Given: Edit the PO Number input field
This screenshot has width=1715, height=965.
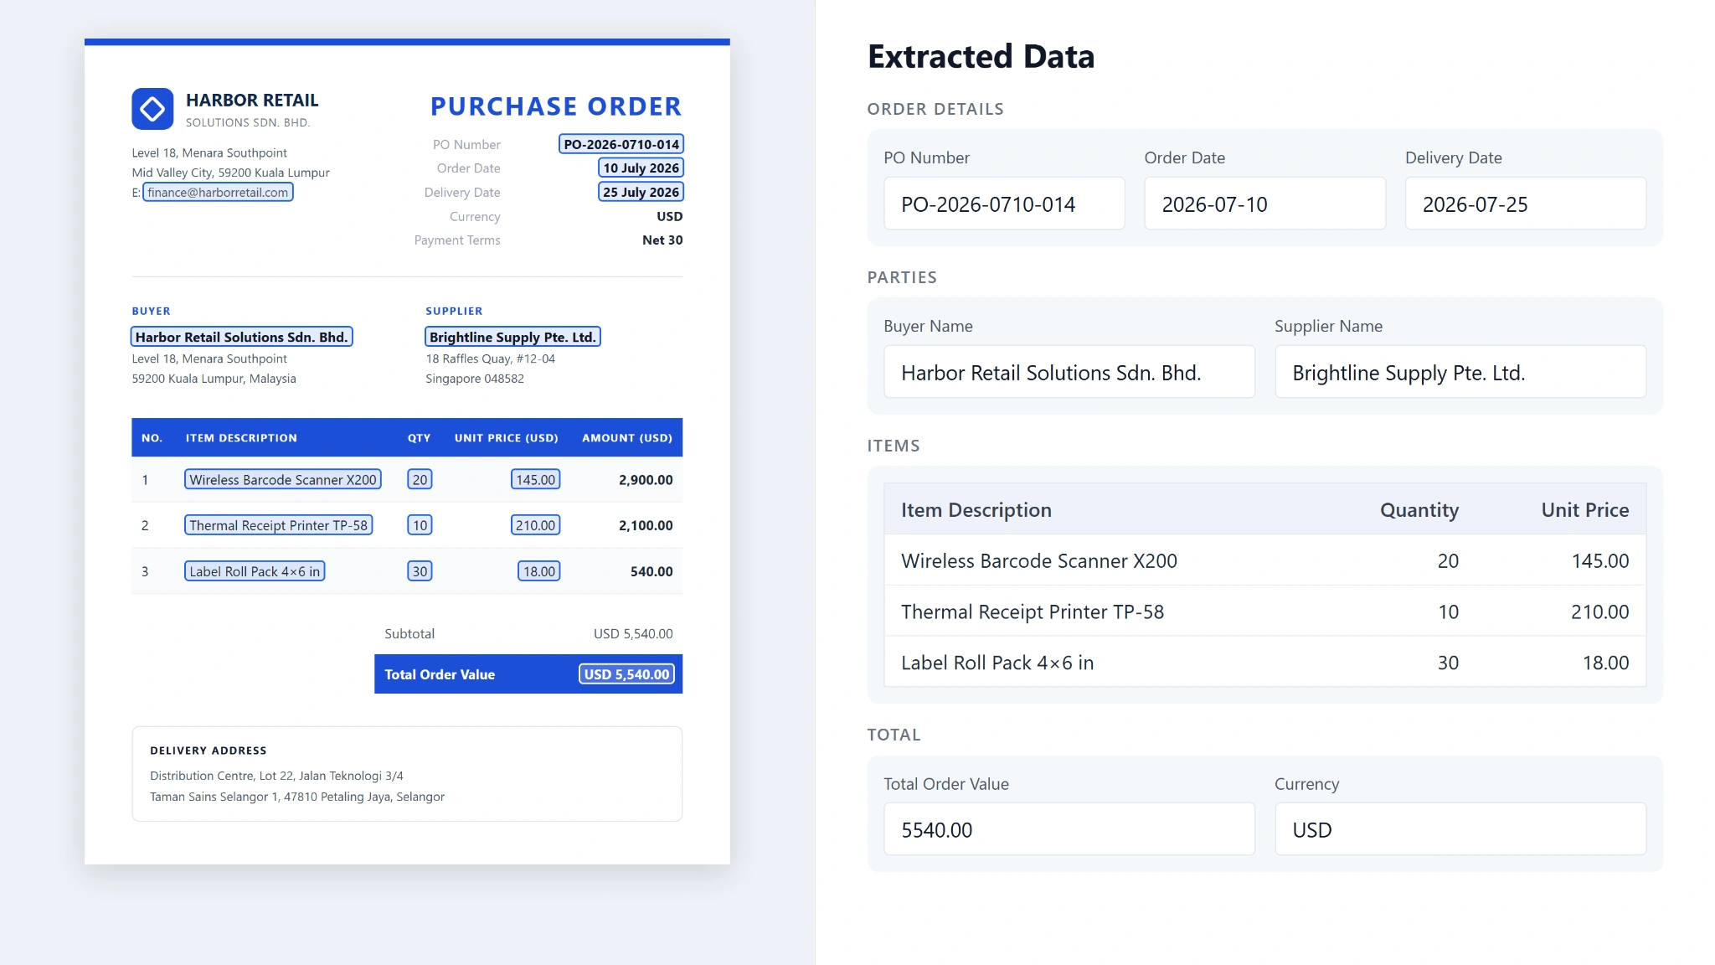Looking at the screenshot, I should 1004,204.
